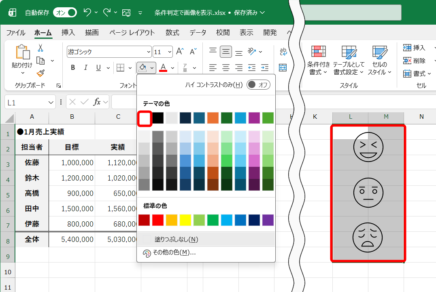Switch to the 数式 tab
The width and height of the screenshot is (436, 292).
point(172,33)
